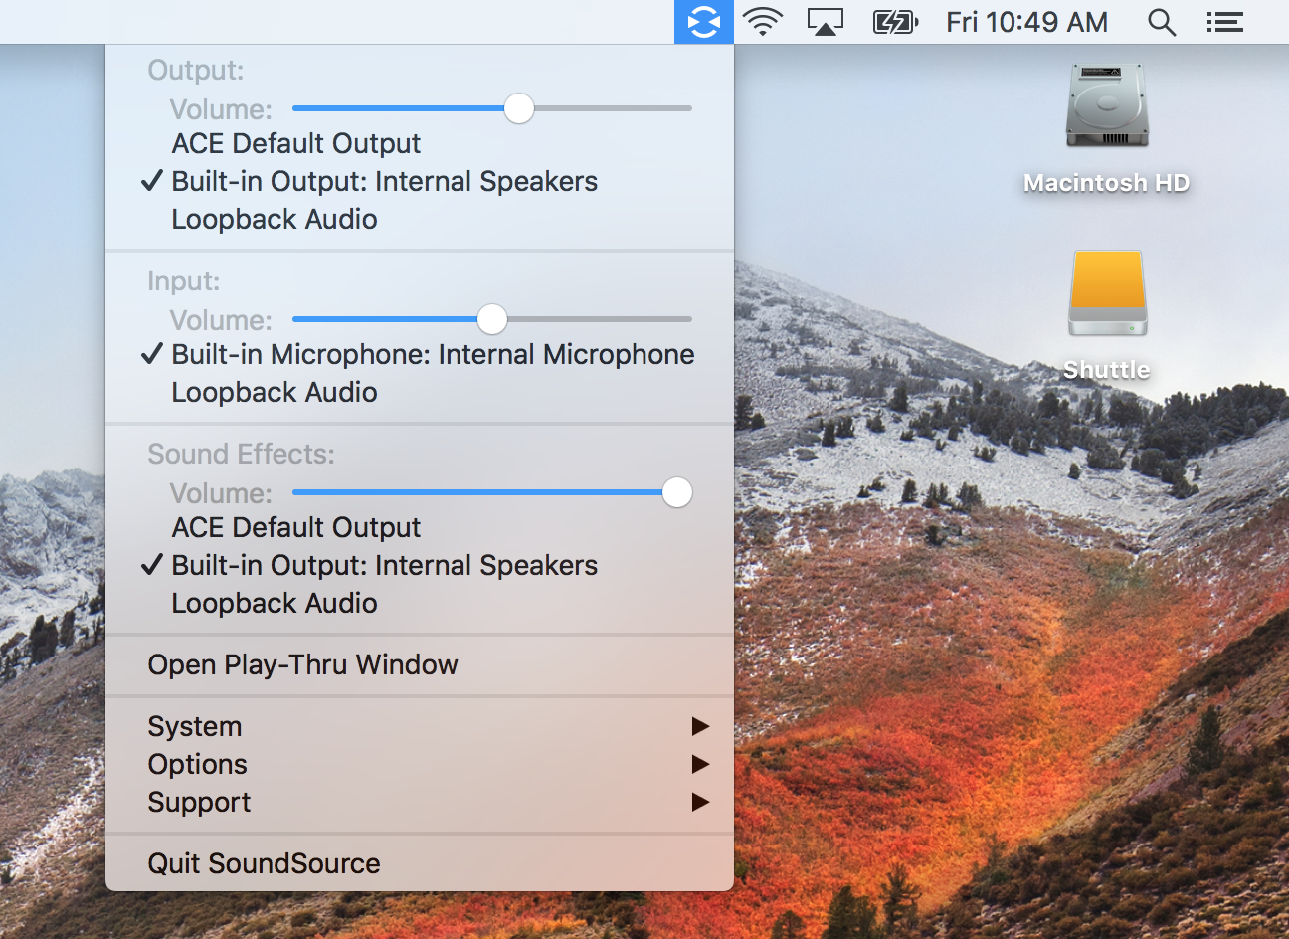Open the Wi-Fi status menu
Image resolution: width=1289 pixels, height=939 pixels.
click(x=763, y=22)
